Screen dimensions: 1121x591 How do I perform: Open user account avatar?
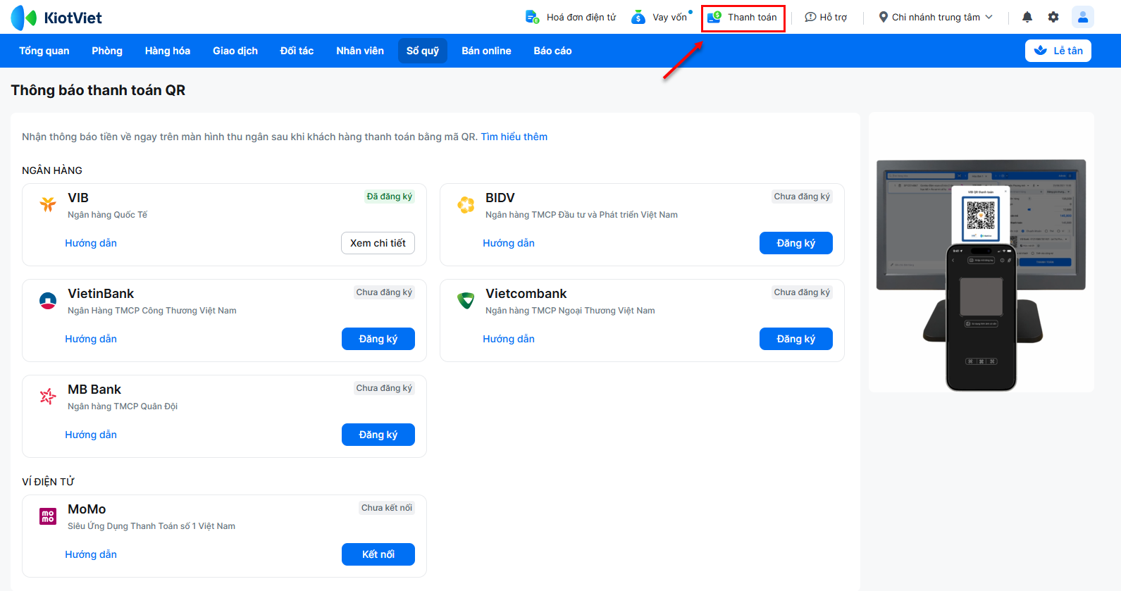point(1083,17)
